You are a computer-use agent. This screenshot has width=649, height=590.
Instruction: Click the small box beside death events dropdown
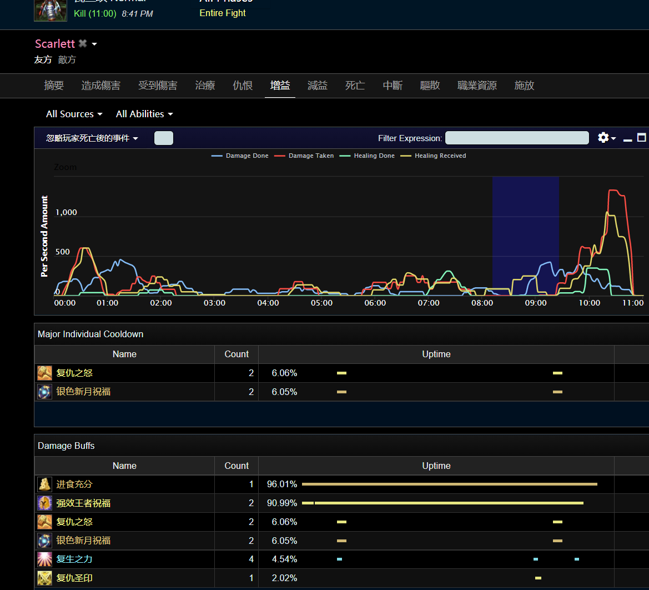coord(163,138)
